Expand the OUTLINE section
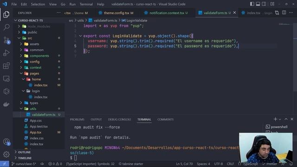 tap(24, 152)
